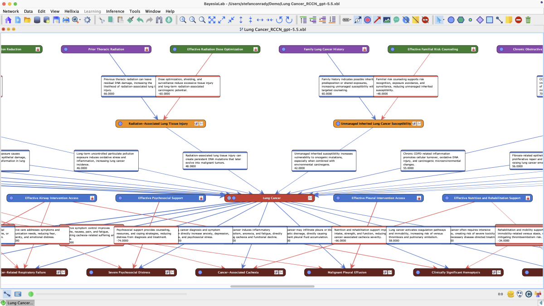Toggle the crossed-out yellow note icon

(416, 20)
